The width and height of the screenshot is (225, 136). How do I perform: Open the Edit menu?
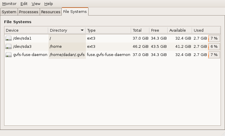(24, 4)
